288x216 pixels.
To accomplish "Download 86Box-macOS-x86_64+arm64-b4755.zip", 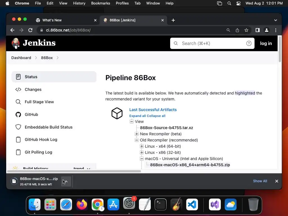I will coord(190,165).
